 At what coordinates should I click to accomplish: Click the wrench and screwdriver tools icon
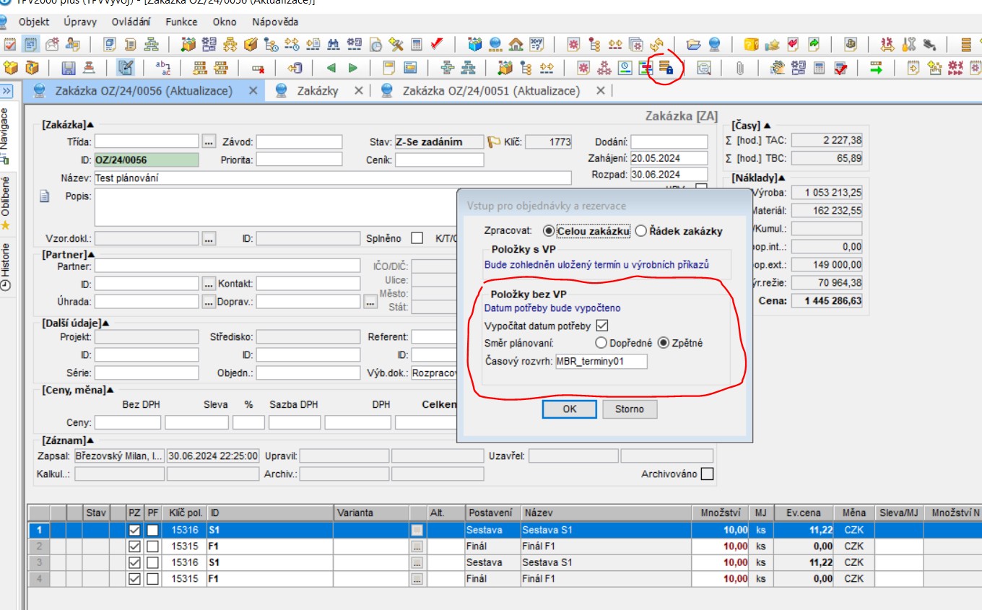[x=908, y=44]
